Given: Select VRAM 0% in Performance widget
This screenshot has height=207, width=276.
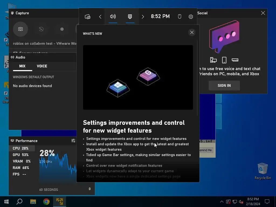Looking at the screenshot, I should point(22,161).
